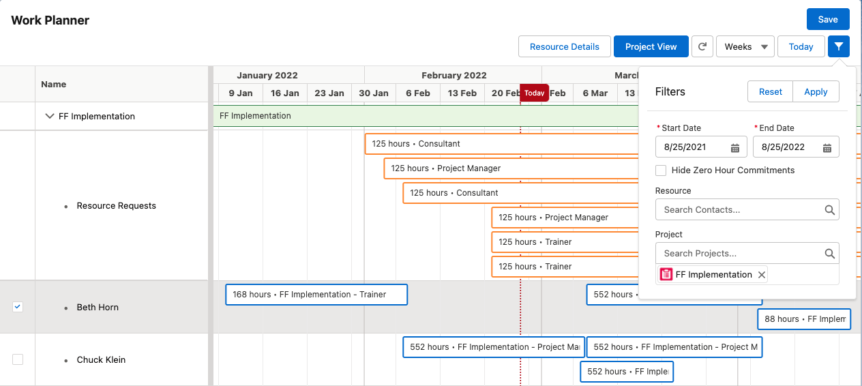Screen dimensions: 862x386
Task: Click the refresh icon in the toolbar
Action: [x=702, y=46]
